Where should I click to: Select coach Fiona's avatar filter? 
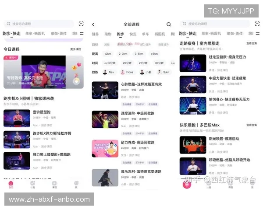pyautogui.click(x=123, y=72)
